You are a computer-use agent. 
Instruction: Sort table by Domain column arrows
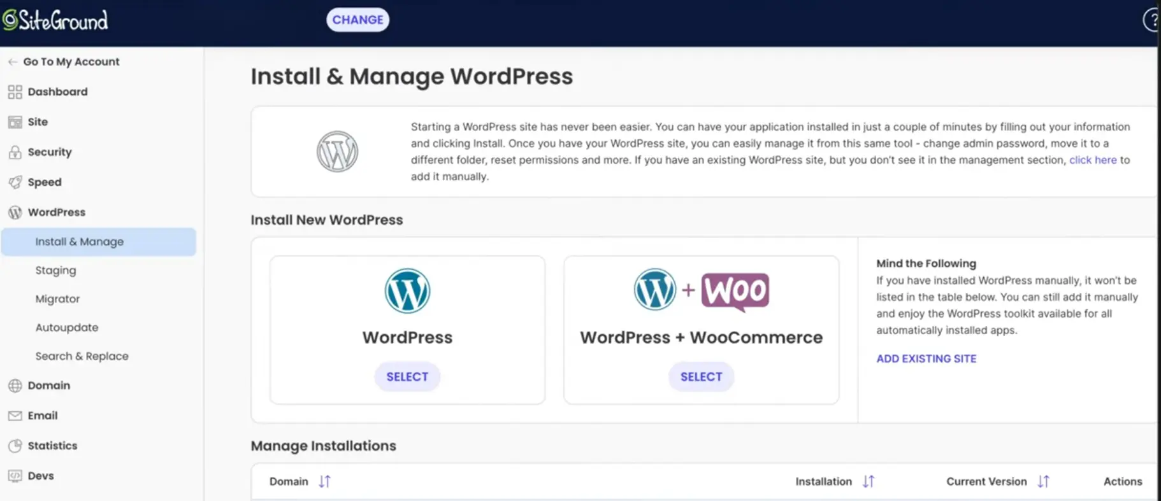[x=324, y=481]
